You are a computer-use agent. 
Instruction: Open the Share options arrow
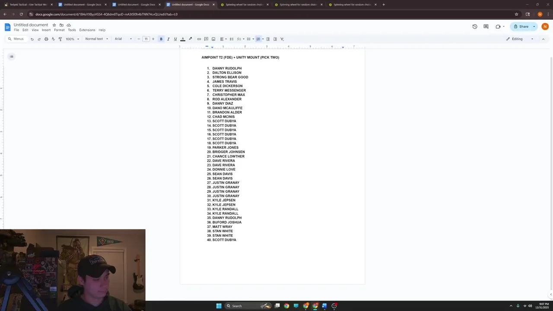pos(534,26)
